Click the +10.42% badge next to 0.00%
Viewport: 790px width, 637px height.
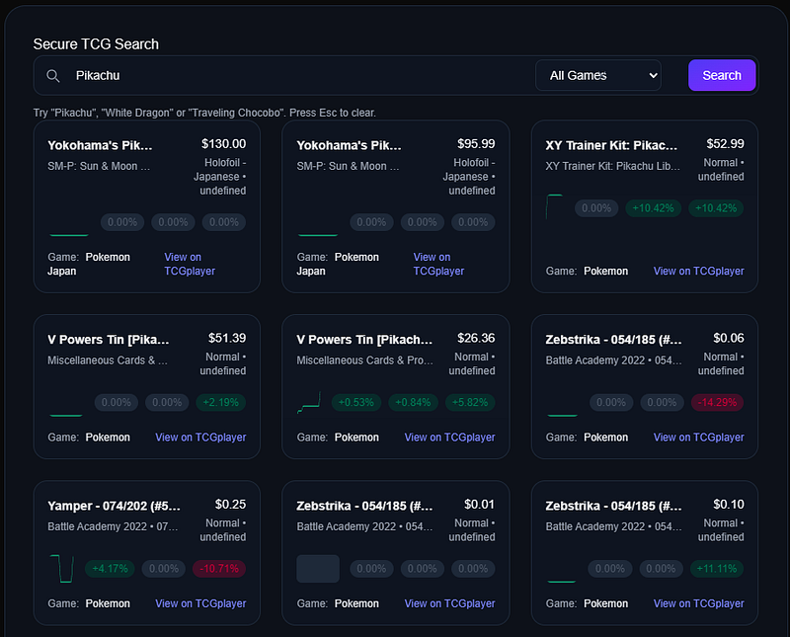click(653, 208)
